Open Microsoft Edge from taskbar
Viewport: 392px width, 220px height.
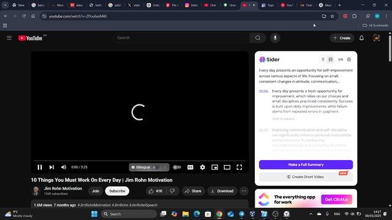[197, 214]
